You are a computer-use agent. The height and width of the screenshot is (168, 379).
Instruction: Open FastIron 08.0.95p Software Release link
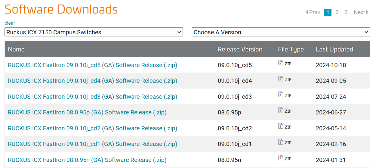[87, 112]
